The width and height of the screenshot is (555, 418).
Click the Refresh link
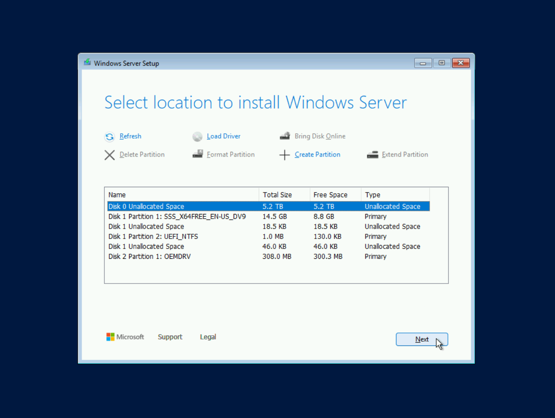130,136
